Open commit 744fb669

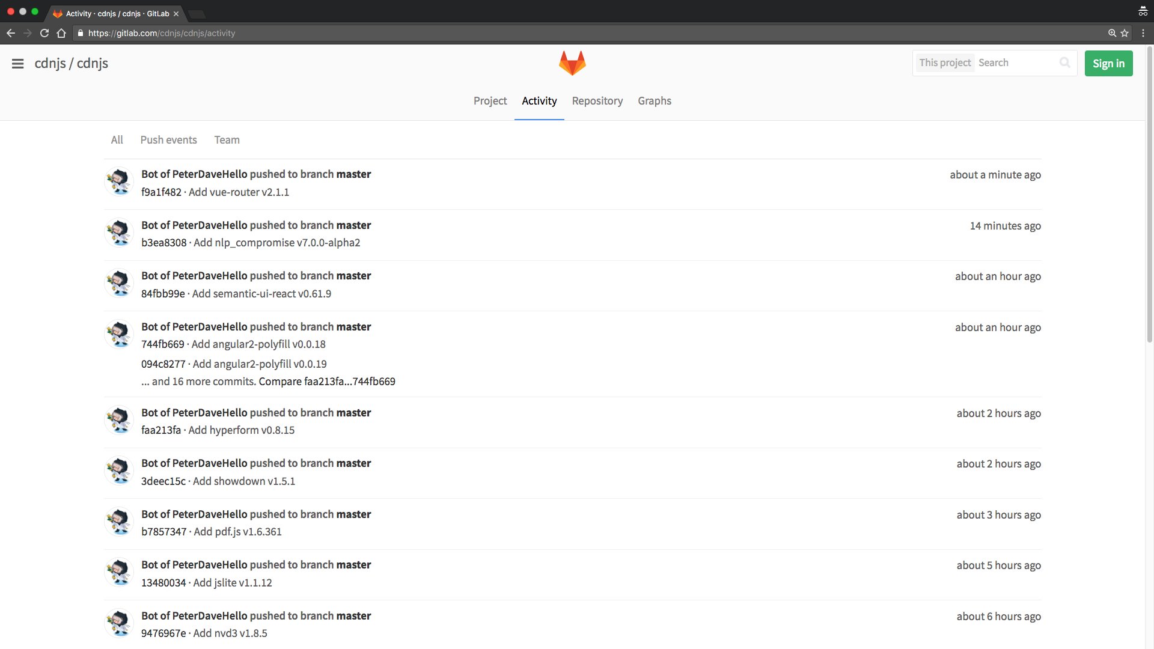click(x=163, y=344)
